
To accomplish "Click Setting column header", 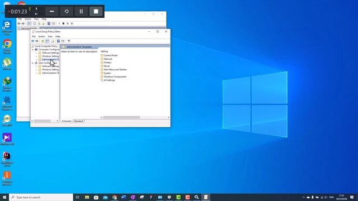I will click(104, 51).
